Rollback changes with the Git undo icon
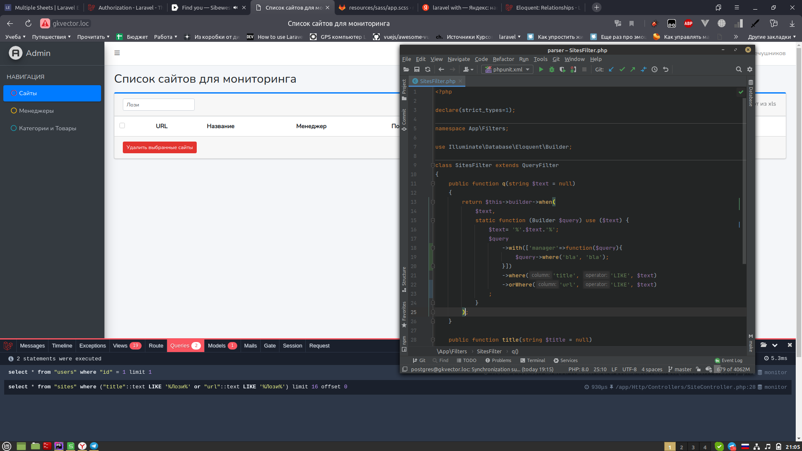Viewport: 802px width, 451px height. click(x=666, y=70)
